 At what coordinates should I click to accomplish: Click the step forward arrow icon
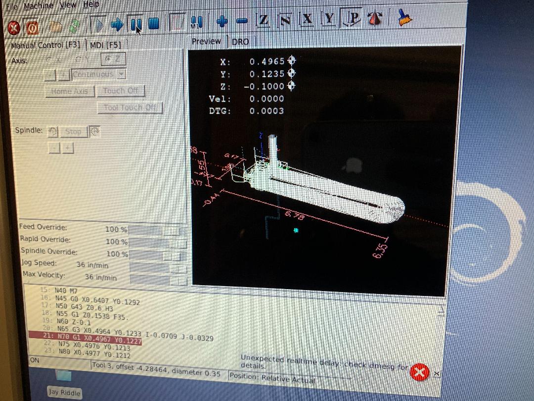click(117, 24)
